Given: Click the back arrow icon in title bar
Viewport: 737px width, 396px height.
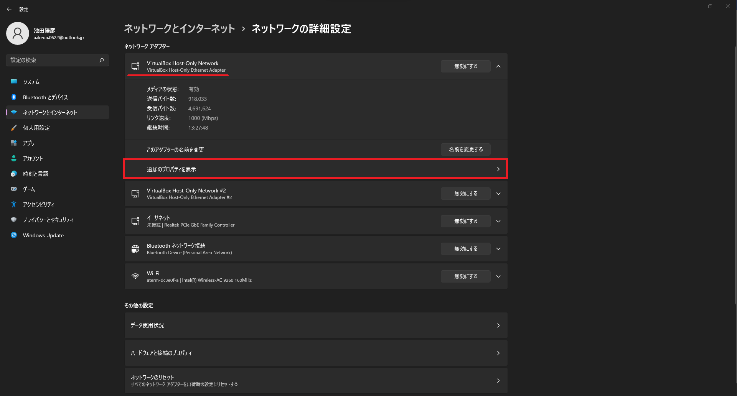Looking at the screenshot, I should [9, 9].
